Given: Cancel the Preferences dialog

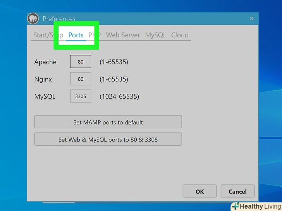Looking at the screenshot, I should tap(237, 191).
